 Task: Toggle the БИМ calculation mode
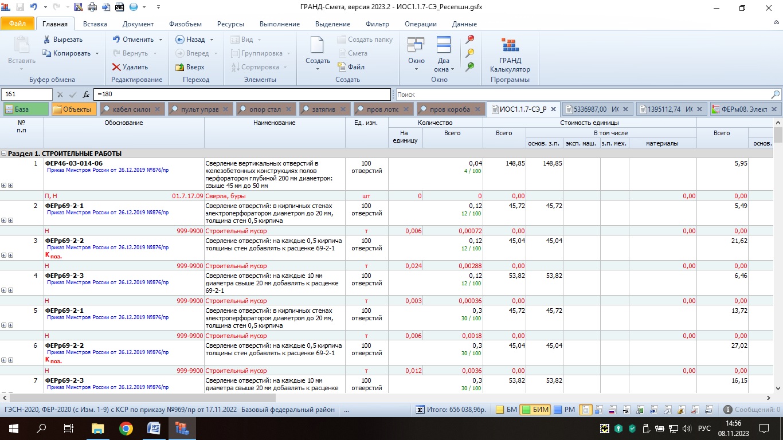pyautogui.click(x=535, y=410)
